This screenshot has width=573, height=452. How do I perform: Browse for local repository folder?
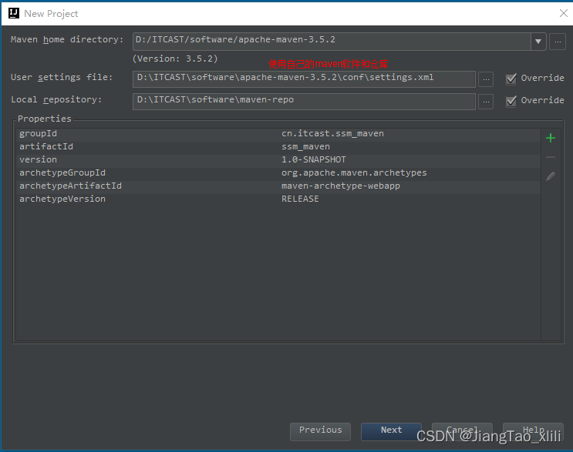point(486,102)
